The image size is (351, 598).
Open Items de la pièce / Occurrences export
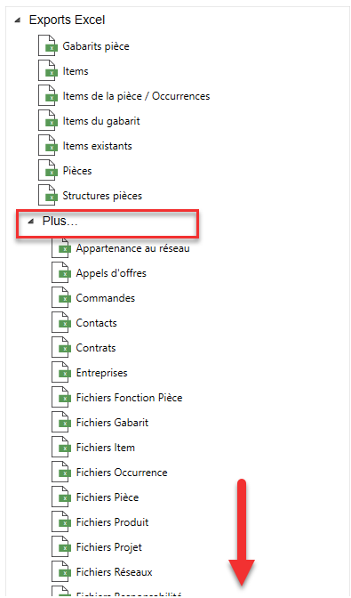pyautogui.click(x=136, y=96)
